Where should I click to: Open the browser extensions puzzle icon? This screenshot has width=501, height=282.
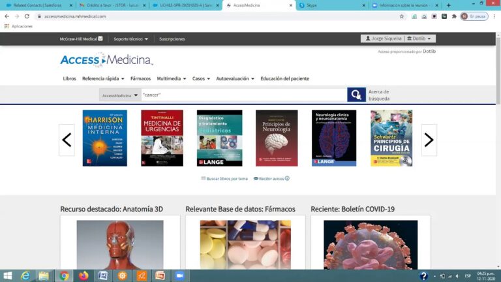(x=454, y=16)
